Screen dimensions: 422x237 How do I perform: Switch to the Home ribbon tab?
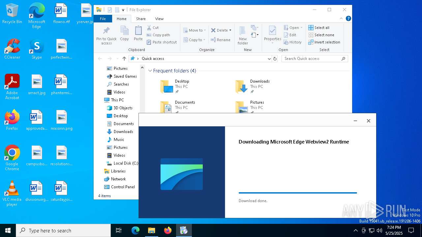(121, 19)
